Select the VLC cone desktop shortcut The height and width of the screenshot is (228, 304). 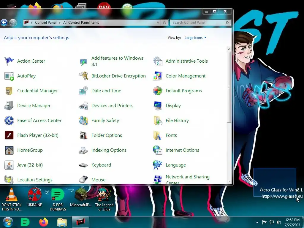(x=12, y=199)
